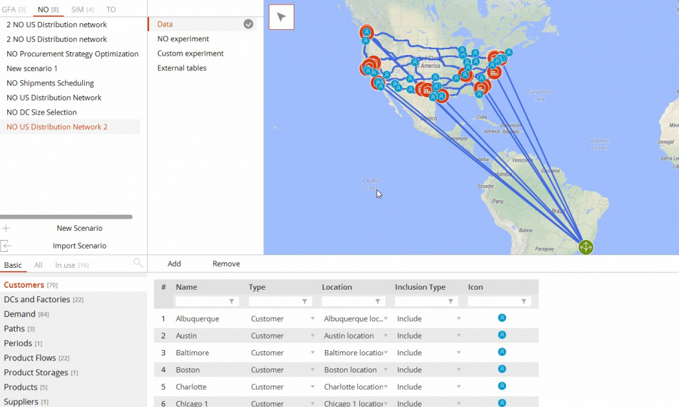Image resolution: width=679 pixels, height=407 pixels.
Task: Expand the Location dropdown for Boston
Action: coord(385,370)
